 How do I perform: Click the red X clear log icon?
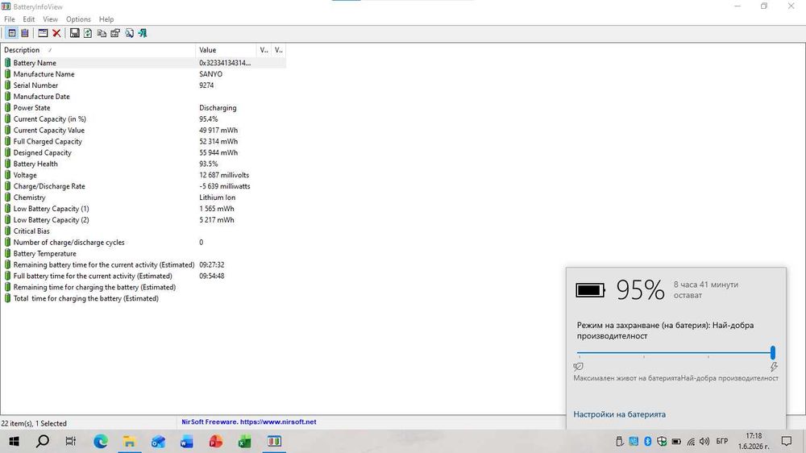(56, 33)
